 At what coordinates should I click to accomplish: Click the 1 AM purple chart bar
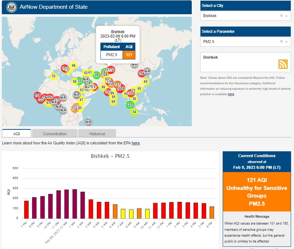tap(75, 203)
